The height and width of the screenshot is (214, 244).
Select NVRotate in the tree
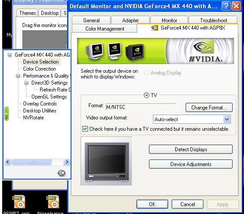pos(34,118)
